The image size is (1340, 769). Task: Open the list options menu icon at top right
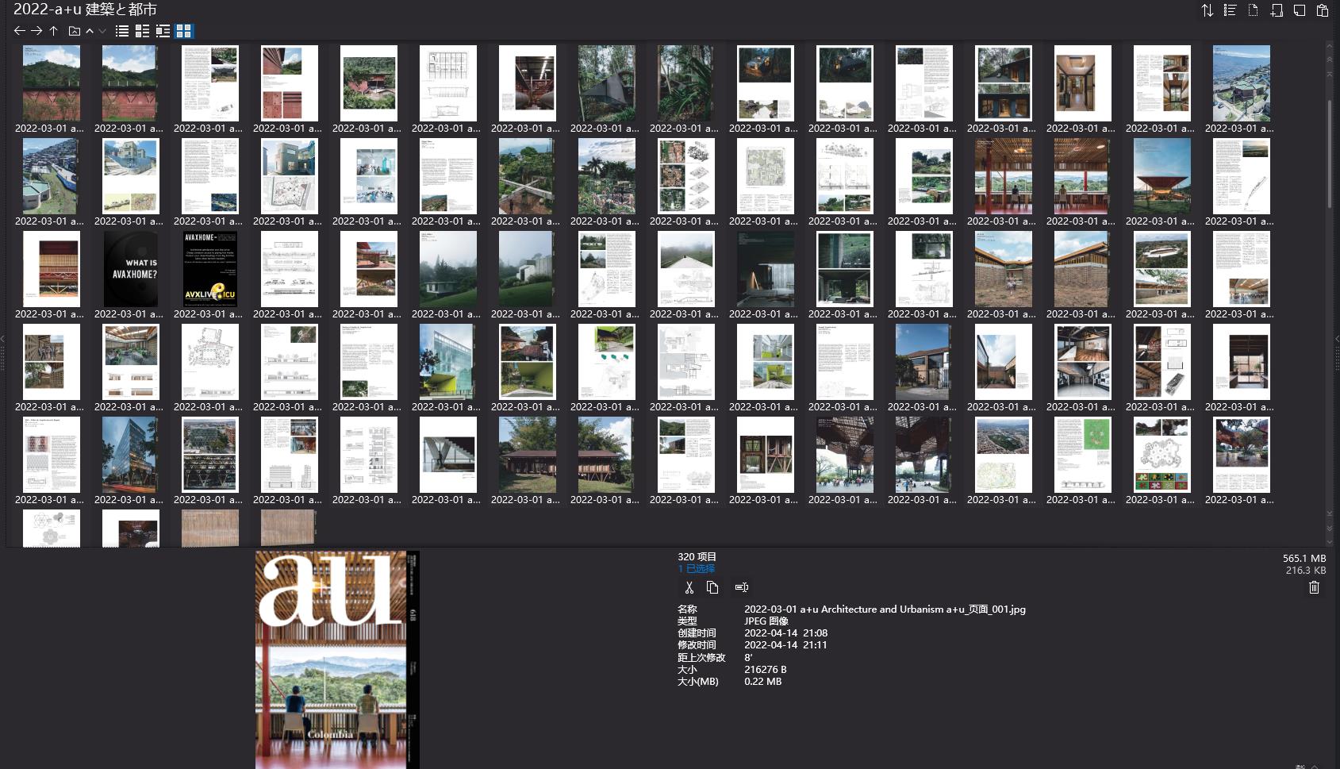(1230, 11)
